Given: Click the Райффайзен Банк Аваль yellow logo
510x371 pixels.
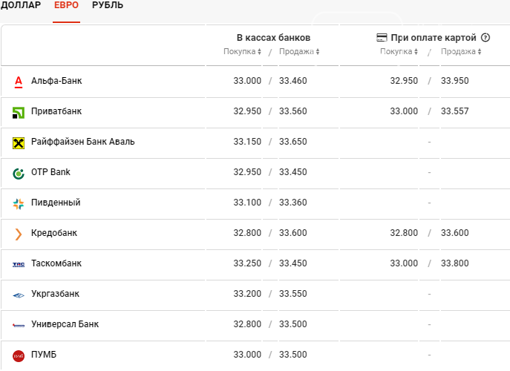Looking at the screenshot, I should pyautogui.click(x=19, y=143).
